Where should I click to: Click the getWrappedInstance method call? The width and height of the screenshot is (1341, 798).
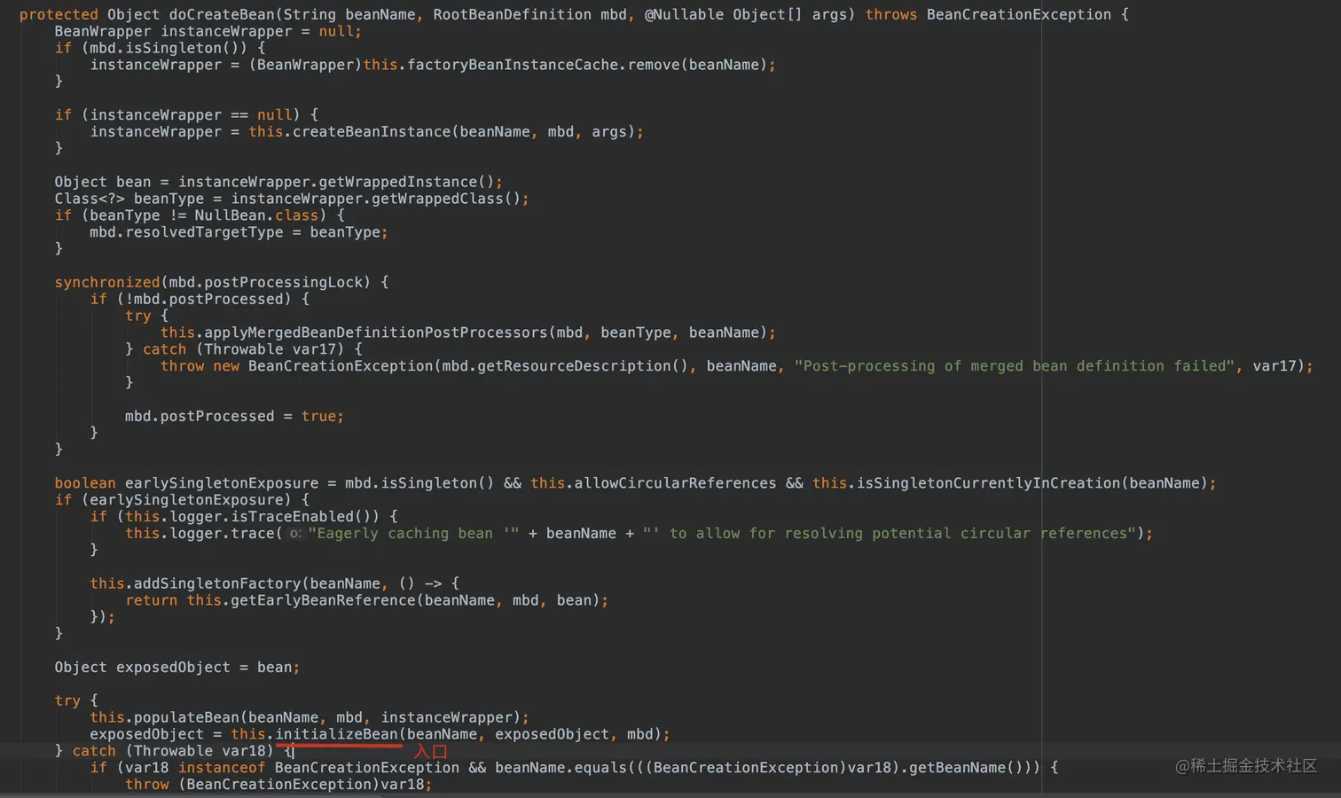click(x=398, y=183)
